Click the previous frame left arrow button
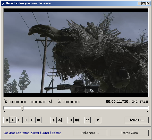Viewport: 152px width, 140px height. (7, 120)
